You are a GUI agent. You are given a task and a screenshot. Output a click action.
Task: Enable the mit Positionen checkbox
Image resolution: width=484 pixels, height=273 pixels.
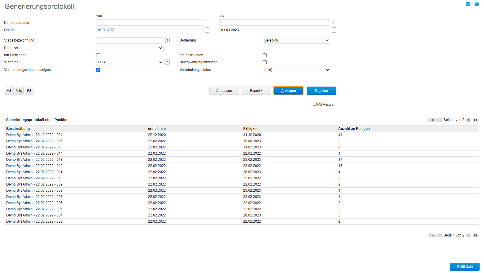[98, 55]
